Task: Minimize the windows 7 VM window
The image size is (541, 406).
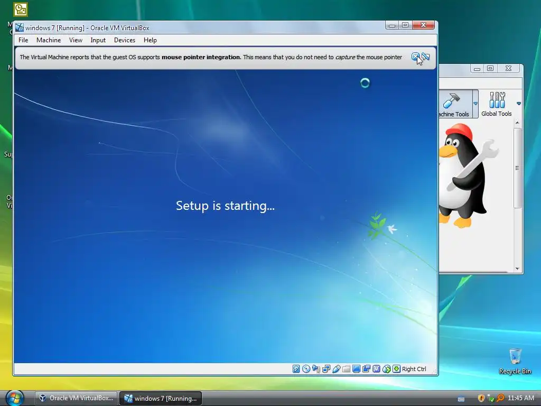Action: pos(392,25)
